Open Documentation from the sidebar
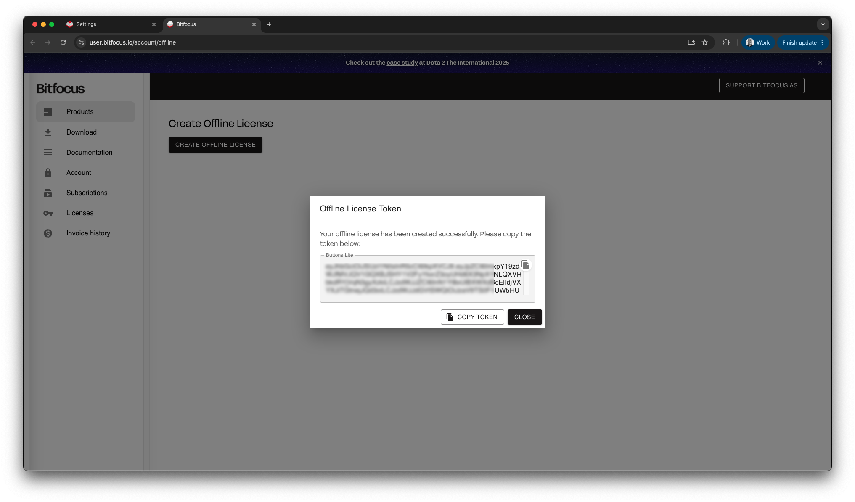The height and width of the screenshot is (502, 855). point(85,153)
